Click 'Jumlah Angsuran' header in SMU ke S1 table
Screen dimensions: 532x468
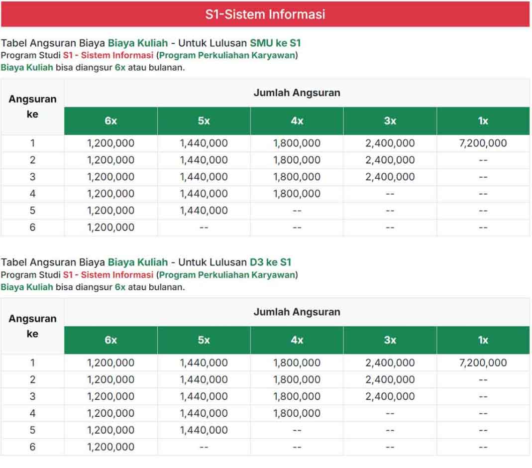[297, 93]
